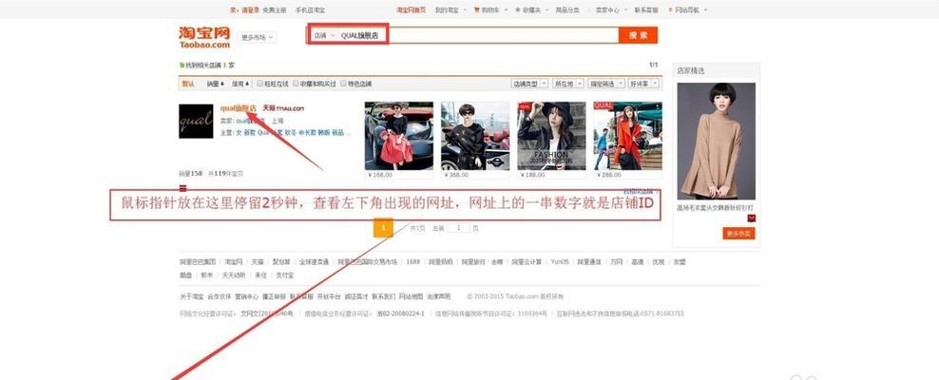Expand the 我的淘宝 menu
The width and height of the screenshot is (939, 380).
point(450,10)
